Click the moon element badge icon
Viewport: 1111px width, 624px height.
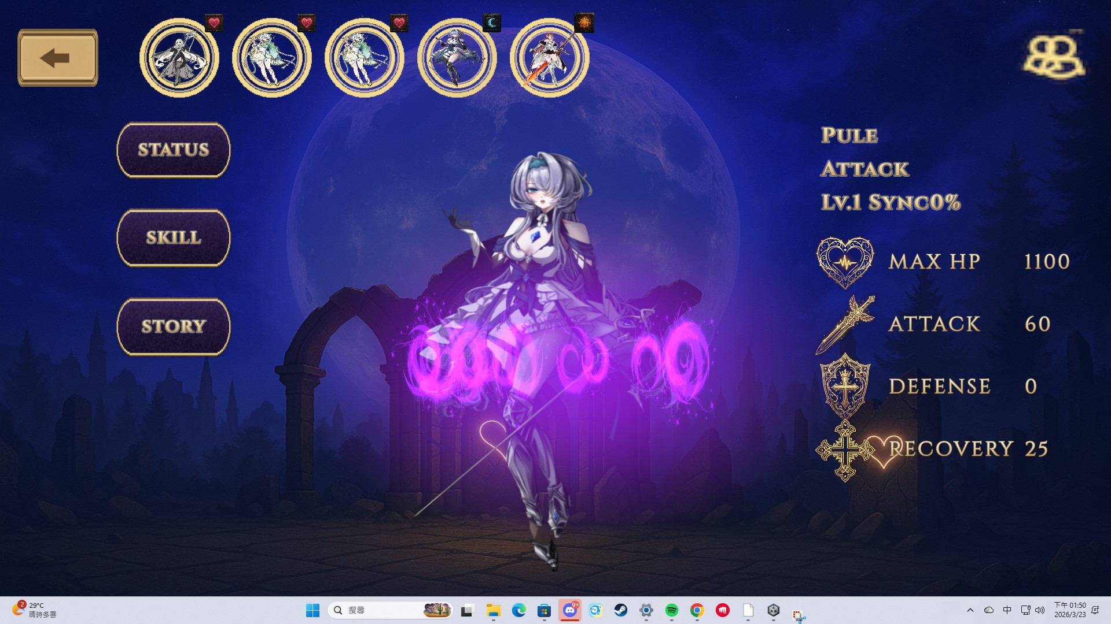[492, 23]
